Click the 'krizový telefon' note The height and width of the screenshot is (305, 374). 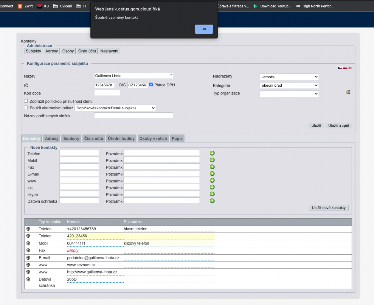pyautogui.click(x=136, y=243)
